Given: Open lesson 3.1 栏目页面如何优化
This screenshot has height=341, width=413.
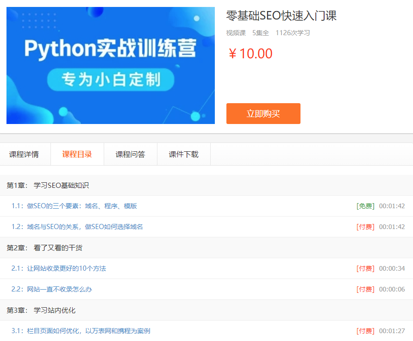Looking at the screenshot, I should (x=81, y=331).
